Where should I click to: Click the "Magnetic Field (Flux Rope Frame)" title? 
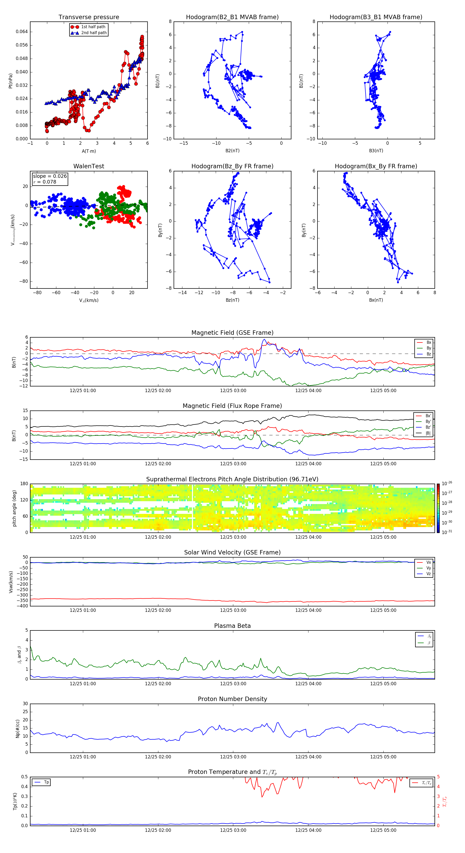click(x=232, y=406)
